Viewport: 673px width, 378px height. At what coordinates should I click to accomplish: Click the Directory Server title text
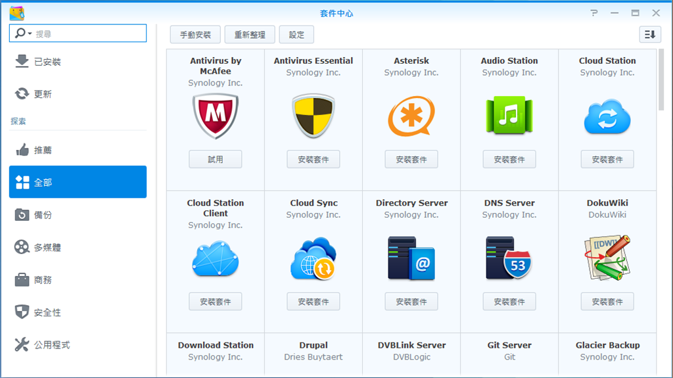[411, 202]
